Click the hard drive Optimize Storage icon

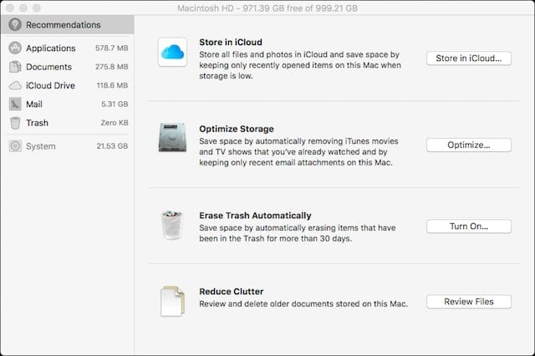coord(172,139)
